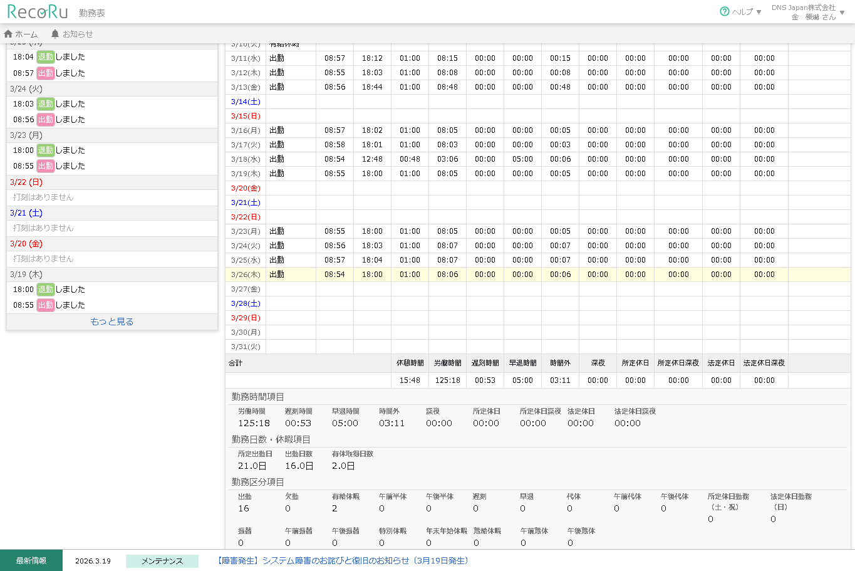The image size is (855, 571).
Task: Click the help question mark icon
Action: pos(725,11)
